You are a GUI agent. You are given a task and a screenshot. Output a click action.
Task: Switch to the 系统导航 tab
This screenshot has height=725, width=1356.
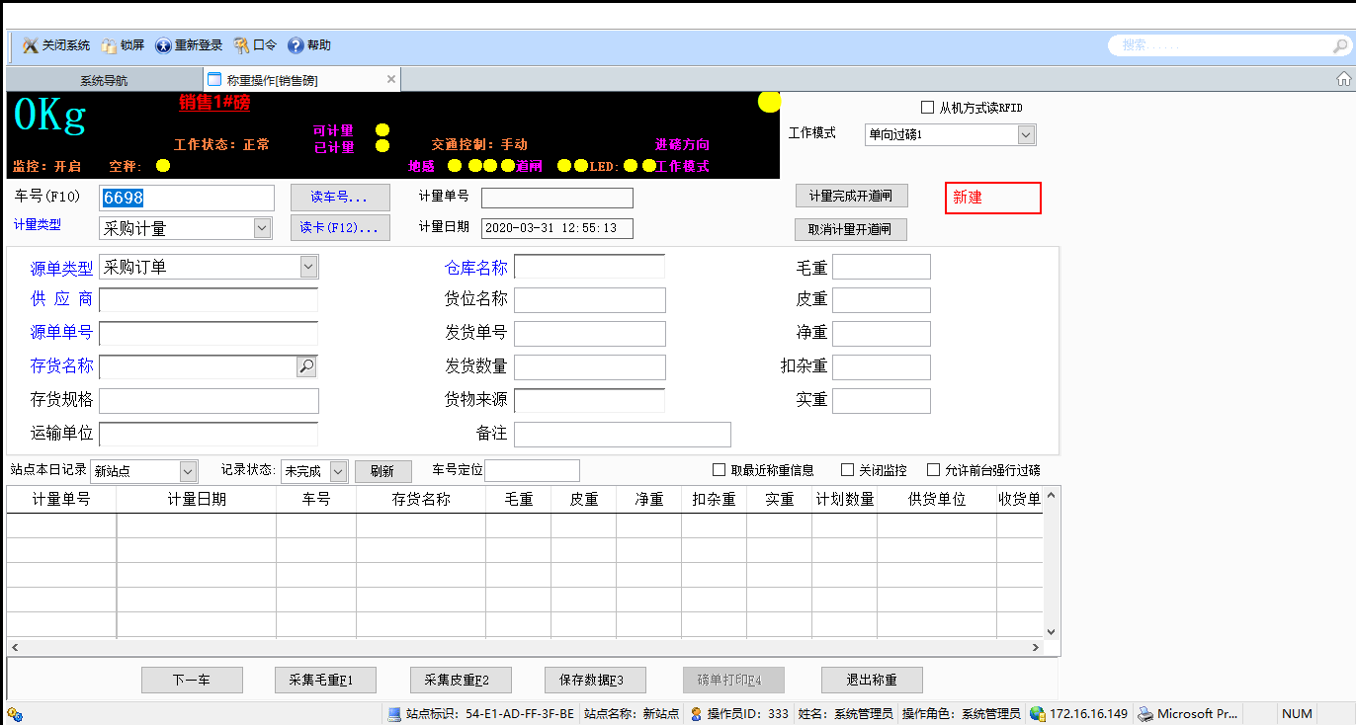point(104,80)
